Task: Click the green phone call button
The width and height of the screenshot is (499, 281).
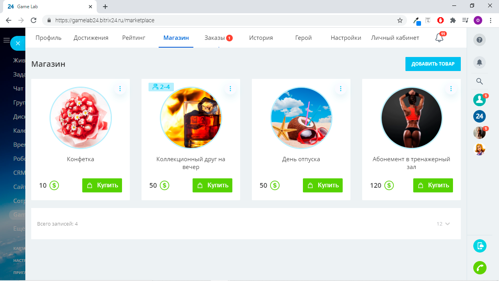Action: tap(480, 268)
